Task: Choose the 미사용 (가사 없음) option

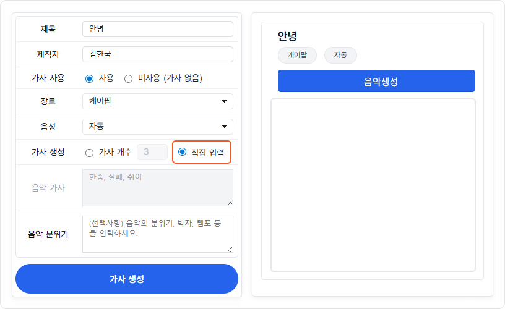Action: 129,78
